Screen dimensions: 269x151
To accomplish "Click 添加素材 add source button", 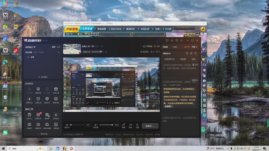I will (x=43, y=77).
